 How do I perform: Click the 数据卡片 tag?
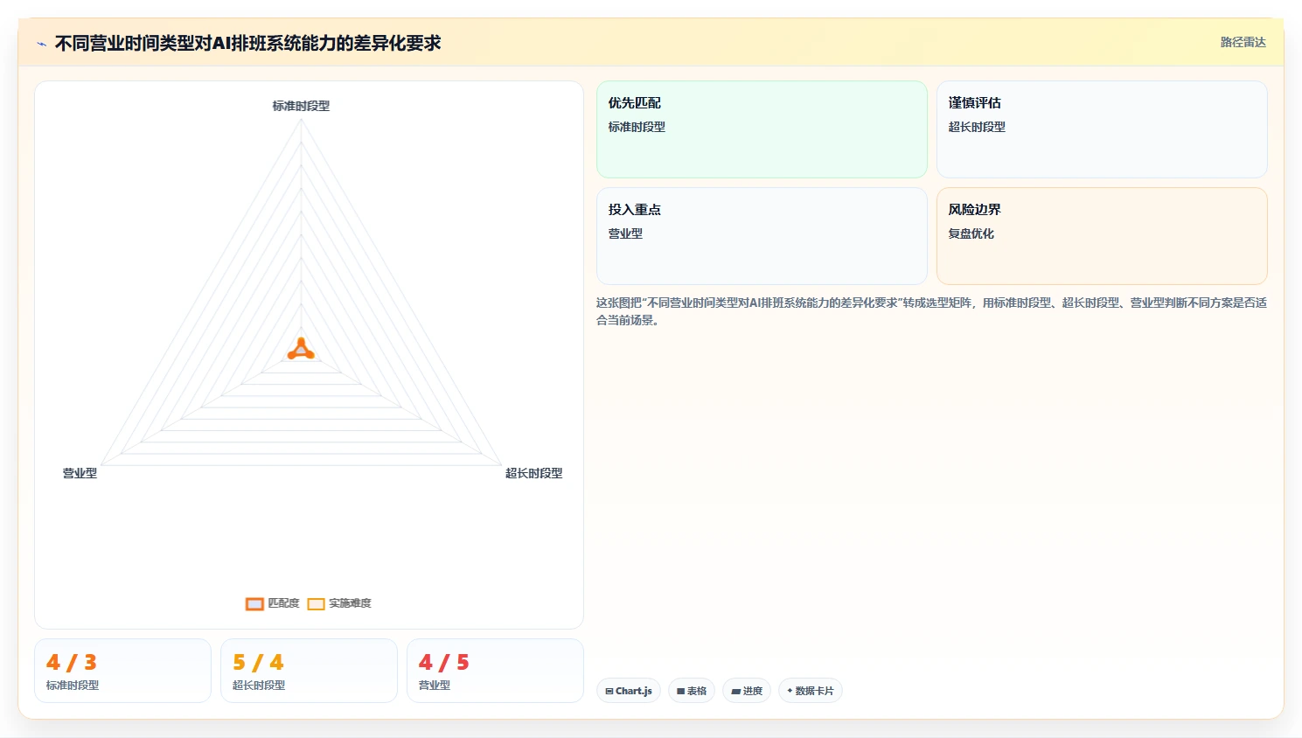811,691
